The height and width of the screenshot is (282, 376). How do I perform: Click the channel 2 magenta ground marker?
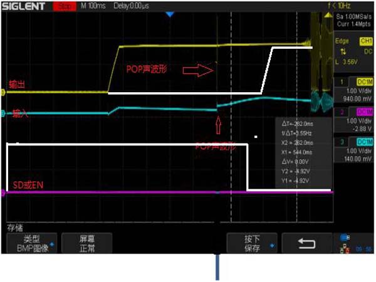pos(3,192)
